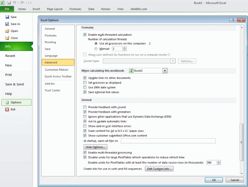The image size is (248, 187).
Task: Open the Review ribbon tab
Action: 106,9
